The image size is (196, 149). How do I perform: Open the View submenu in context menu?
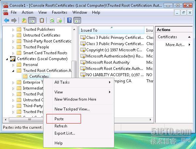(79, 92)
